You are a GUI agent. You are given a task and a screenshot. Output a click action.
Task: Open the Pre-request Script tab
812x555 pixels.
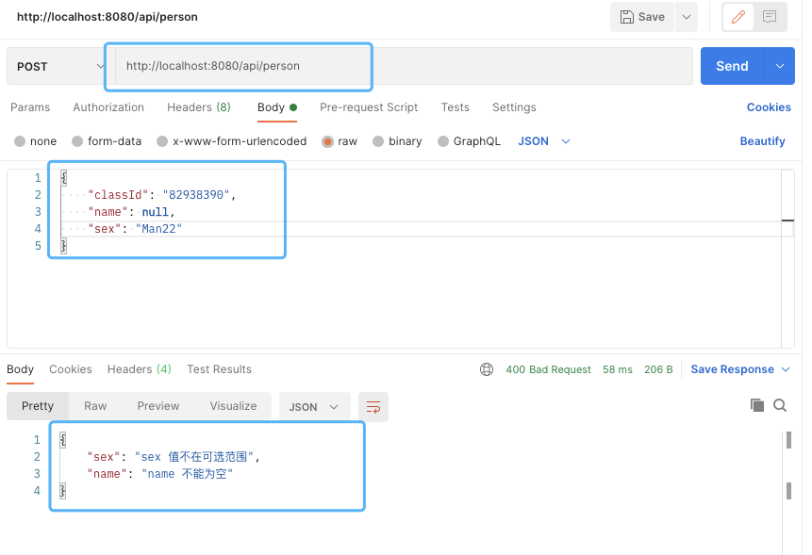click(368, 107)
